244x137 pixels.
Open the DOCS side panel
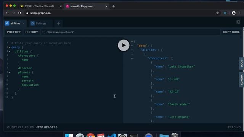pyautogui.click(x=241, y=64)
